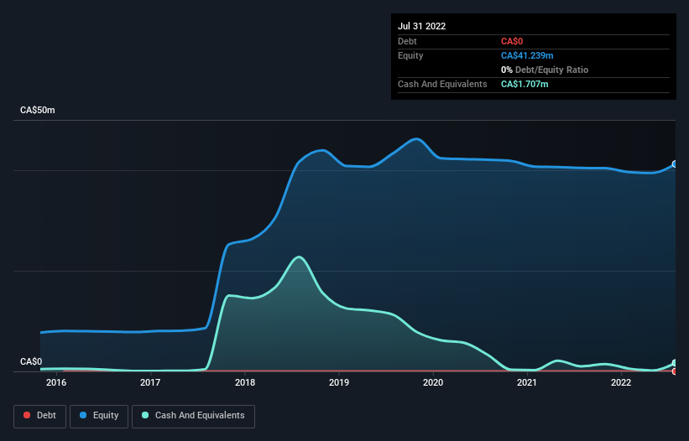This screenshot has width=689, height=441.
Task: Select the 2022 axis label
Action: [x=621, y=382]
